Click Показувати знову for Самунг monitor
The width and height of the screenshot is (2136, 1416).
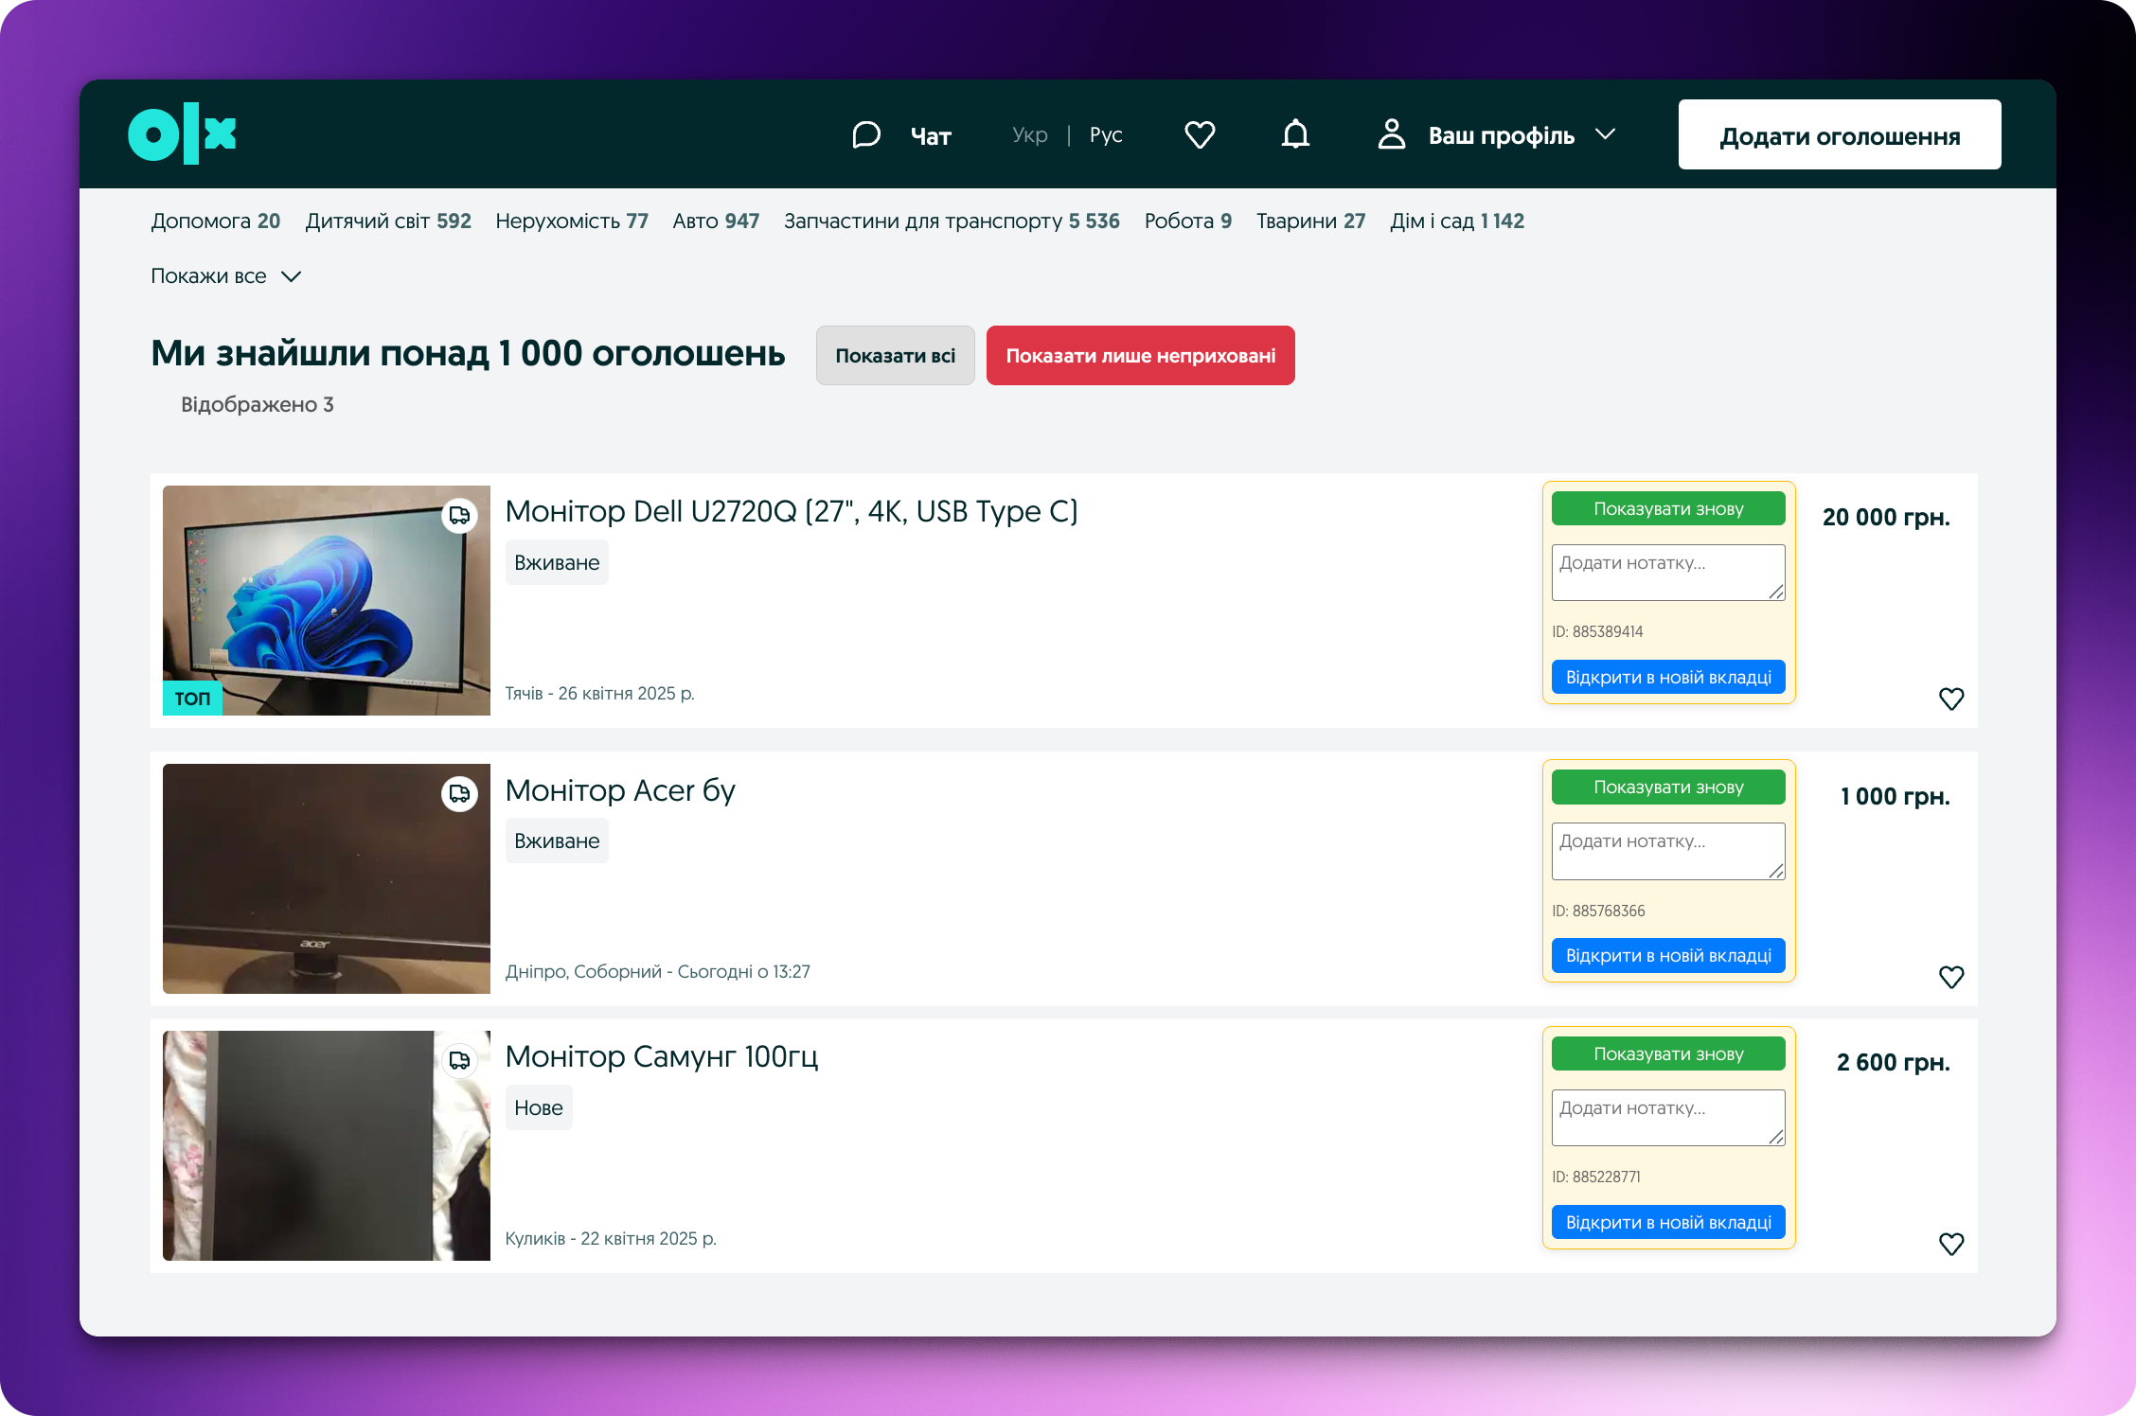pos(1668,1054)
